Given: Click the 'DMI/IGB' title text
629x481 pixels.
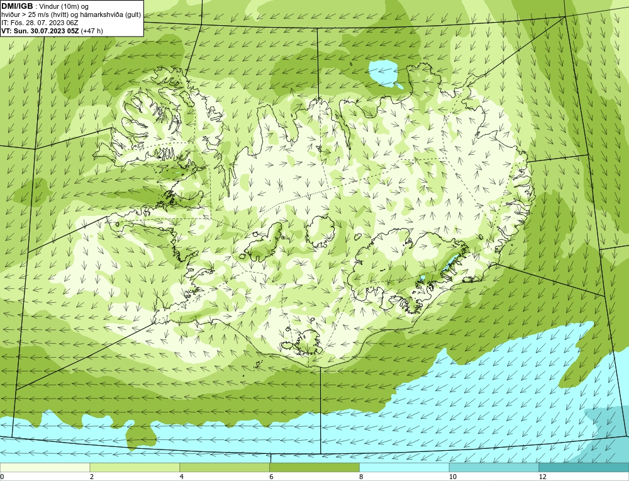Looking at the screenshot, I should point(17,6).
